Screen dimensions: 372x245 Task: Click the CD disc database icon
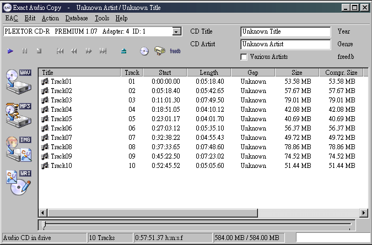pyautogui.click(x=144, y=51)
